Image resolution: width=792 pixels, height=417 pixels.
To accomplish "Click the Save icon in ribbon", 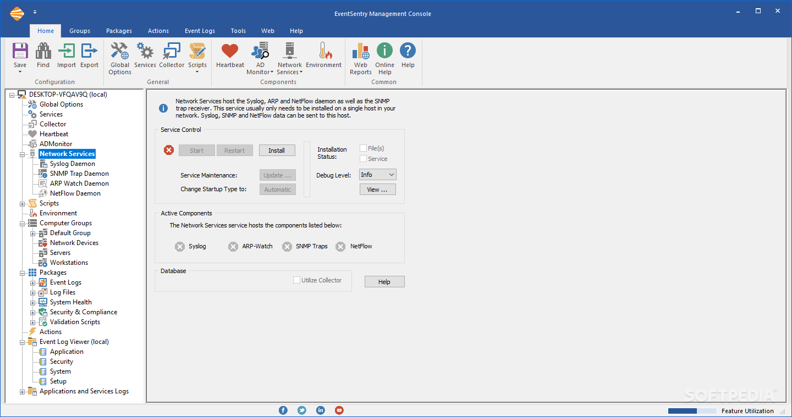I will click(x=20, y=51).
